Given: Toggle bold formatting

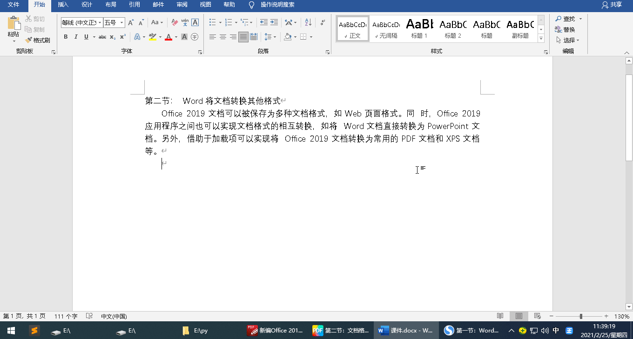Looking at the screenshot, I should tap(66, 37).
